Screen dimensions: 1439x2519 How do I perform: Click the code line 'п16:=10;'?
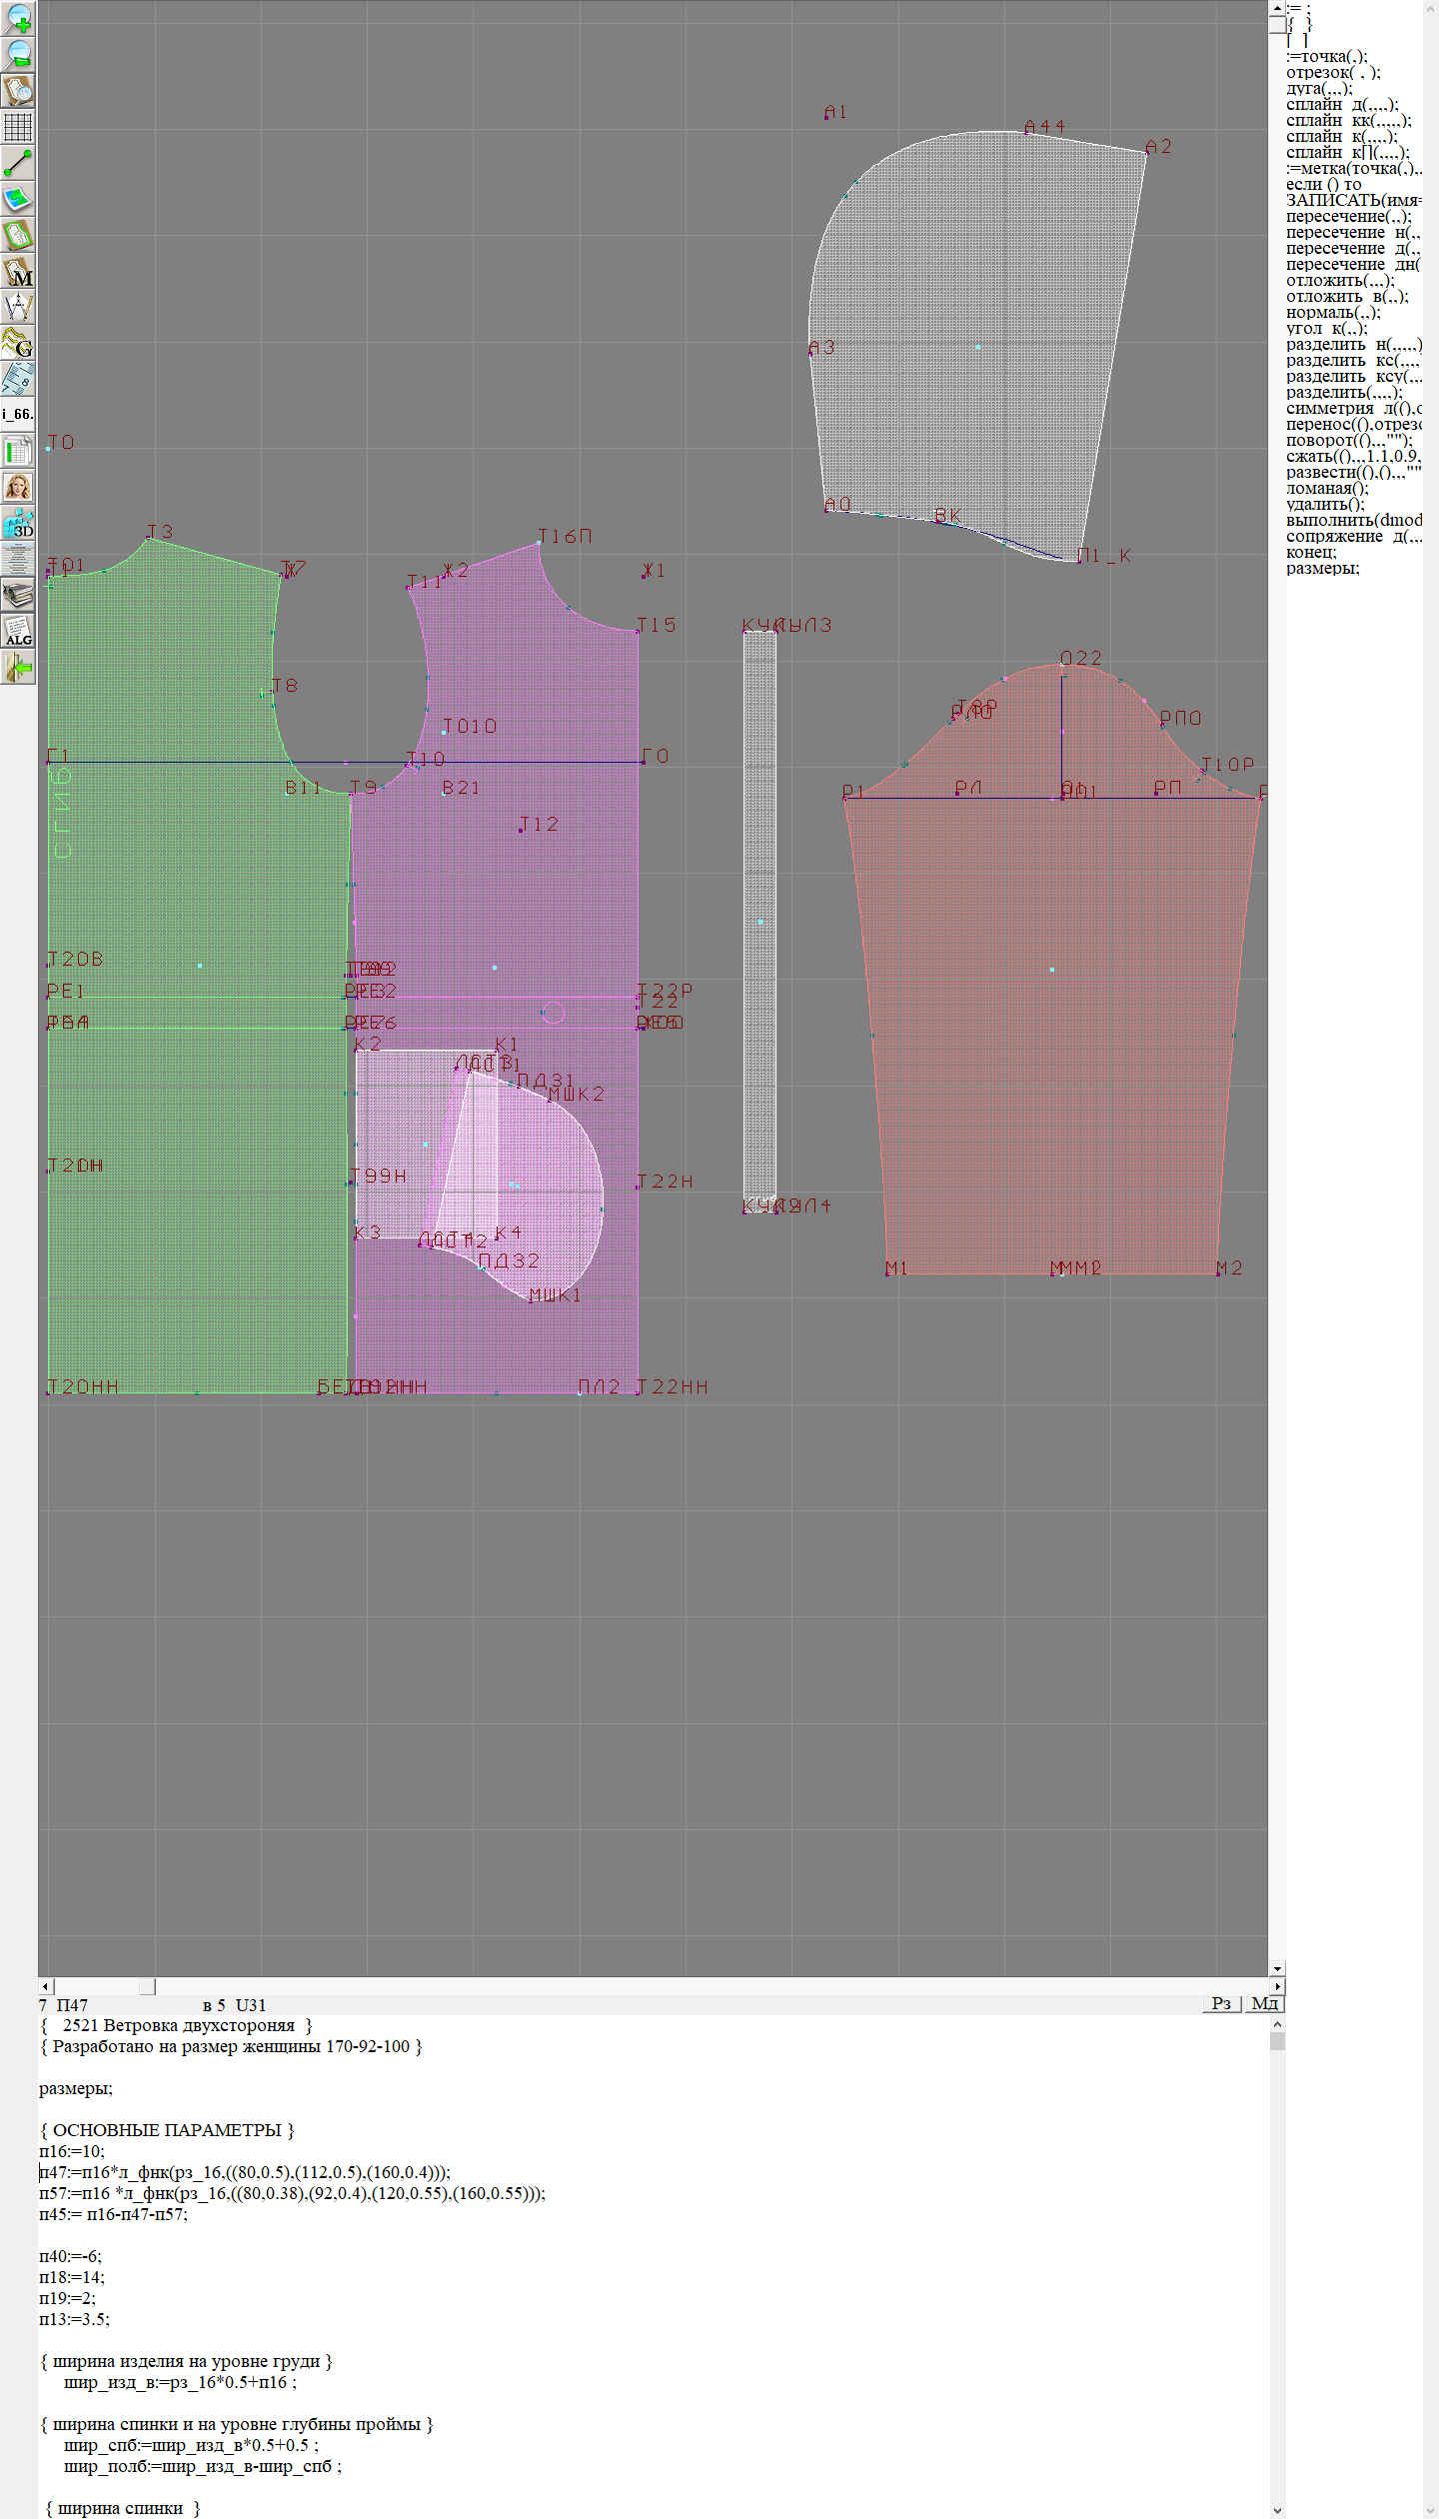tap(72, 2150)
